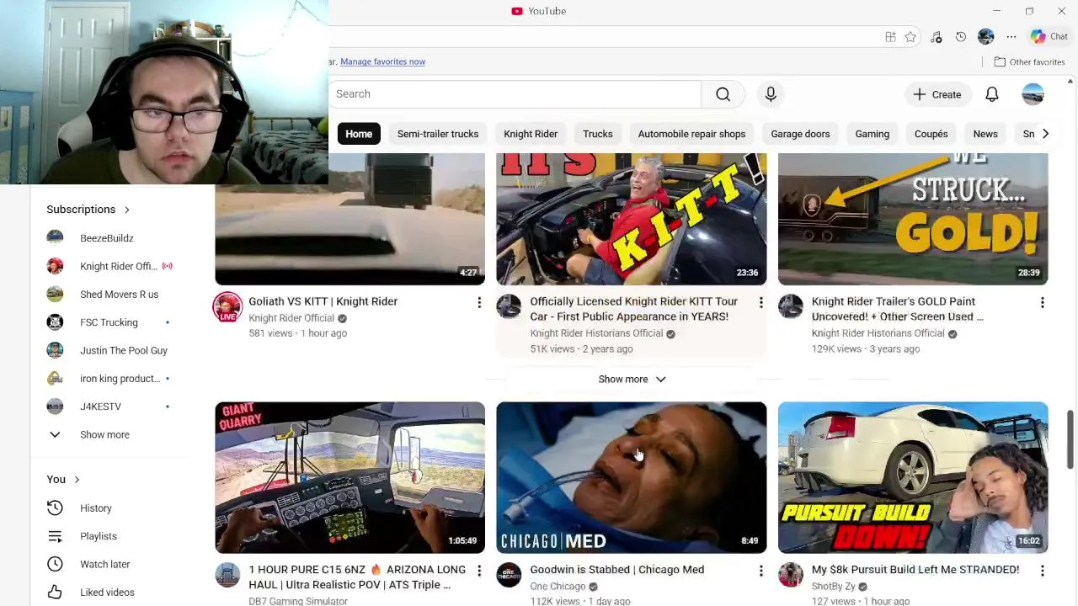Image resolution: width=1078 pixels, height=606 pixels.
Task: Activate voice search microphone
Action: [771, 94]
